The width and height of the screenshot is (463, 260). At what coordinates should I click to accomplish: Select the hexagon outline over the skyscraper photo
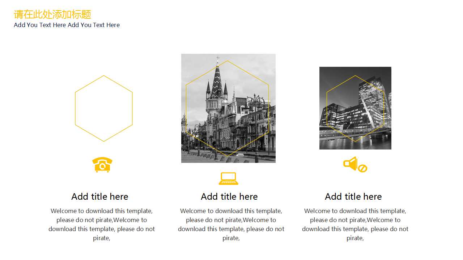click(327, 108)
